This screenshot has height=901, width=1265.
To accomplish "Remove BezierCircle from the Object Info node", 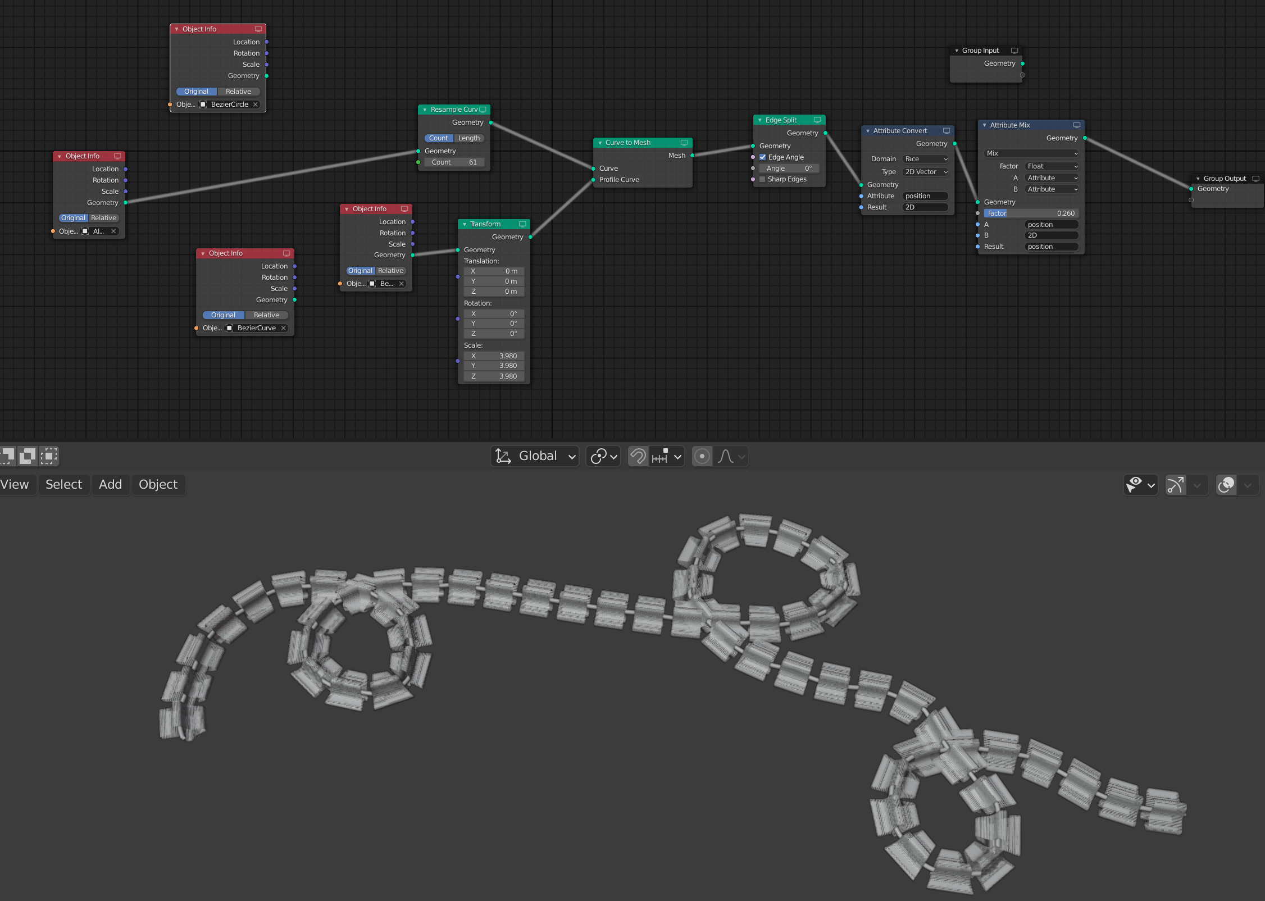I will [x=256, y=104].
